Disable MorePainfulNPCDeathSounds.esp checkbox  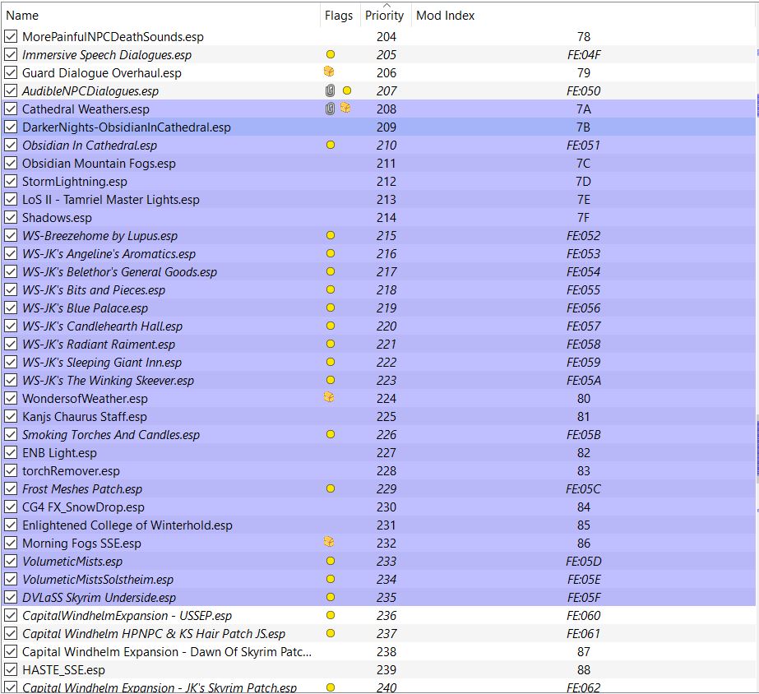click(x=11, y=36)
